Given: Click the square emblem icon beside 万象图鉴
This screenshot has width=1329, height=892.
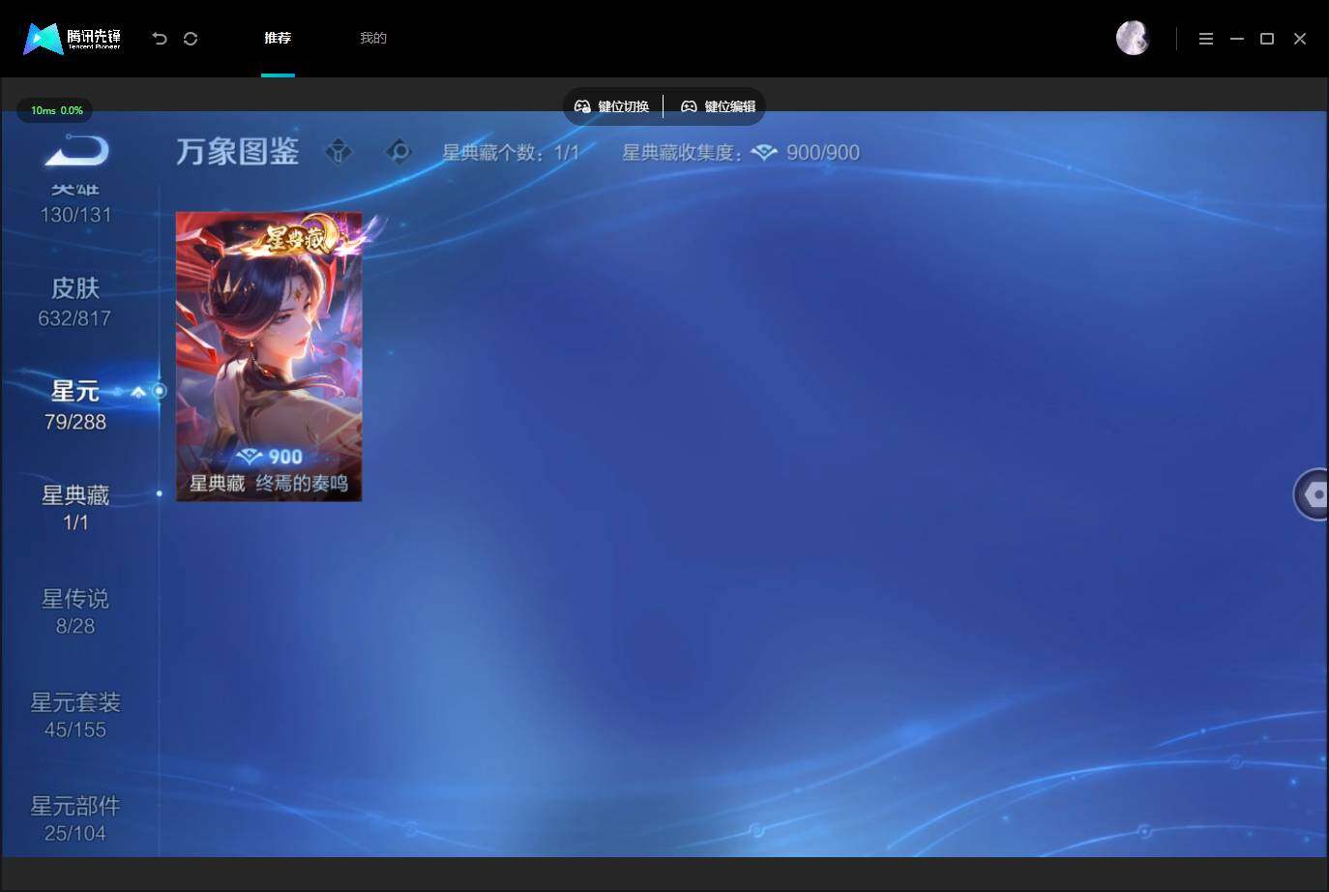Looking at the screenshot, I should tap(399, 152).
